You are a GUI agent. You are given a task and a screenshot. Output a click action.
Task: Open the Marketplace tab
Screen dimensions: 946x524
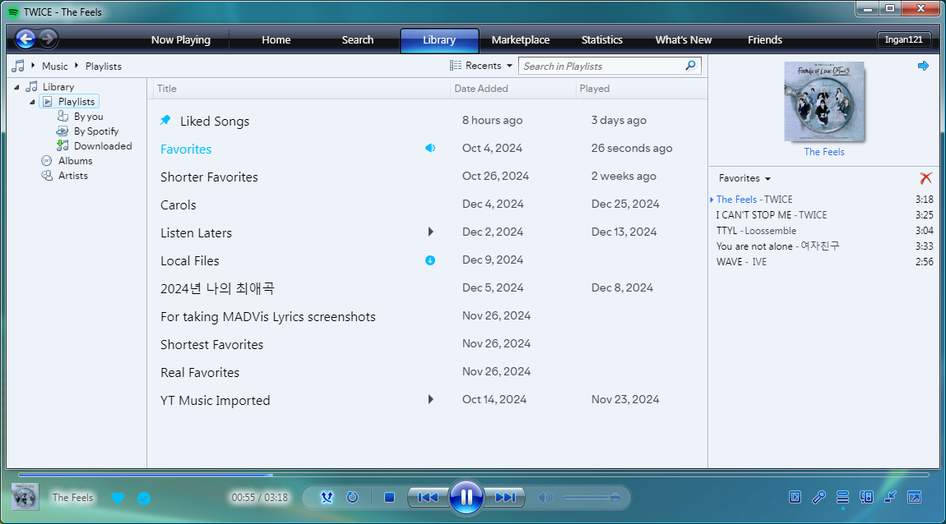click(520, 39)
